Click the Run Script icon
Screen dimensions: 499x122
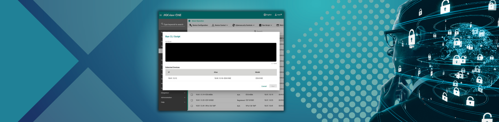coord(260,25)
